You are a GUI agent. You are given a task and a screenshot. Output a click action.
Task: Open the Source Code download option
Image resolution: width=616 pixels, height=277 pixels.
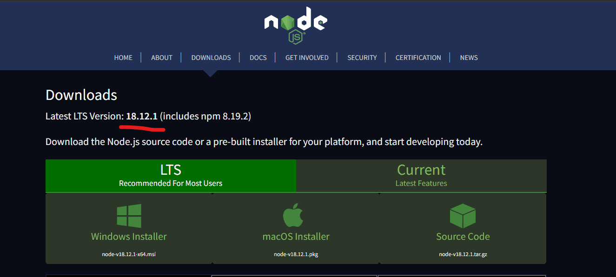(463, 236)
